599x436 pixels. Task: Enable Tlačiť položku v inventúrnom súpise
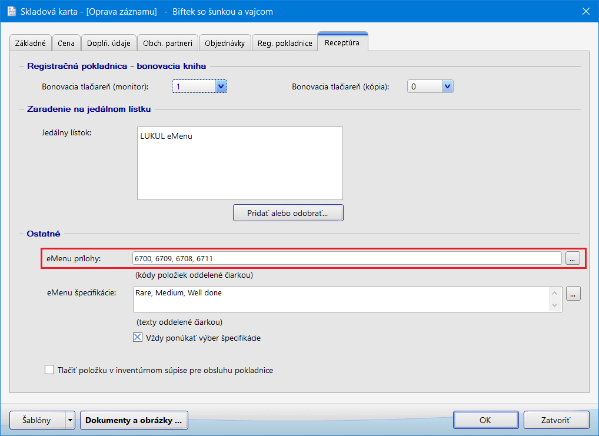[49, 370]
